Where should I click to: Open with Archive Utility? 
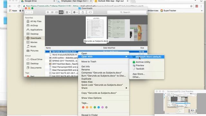coord(147,62)
